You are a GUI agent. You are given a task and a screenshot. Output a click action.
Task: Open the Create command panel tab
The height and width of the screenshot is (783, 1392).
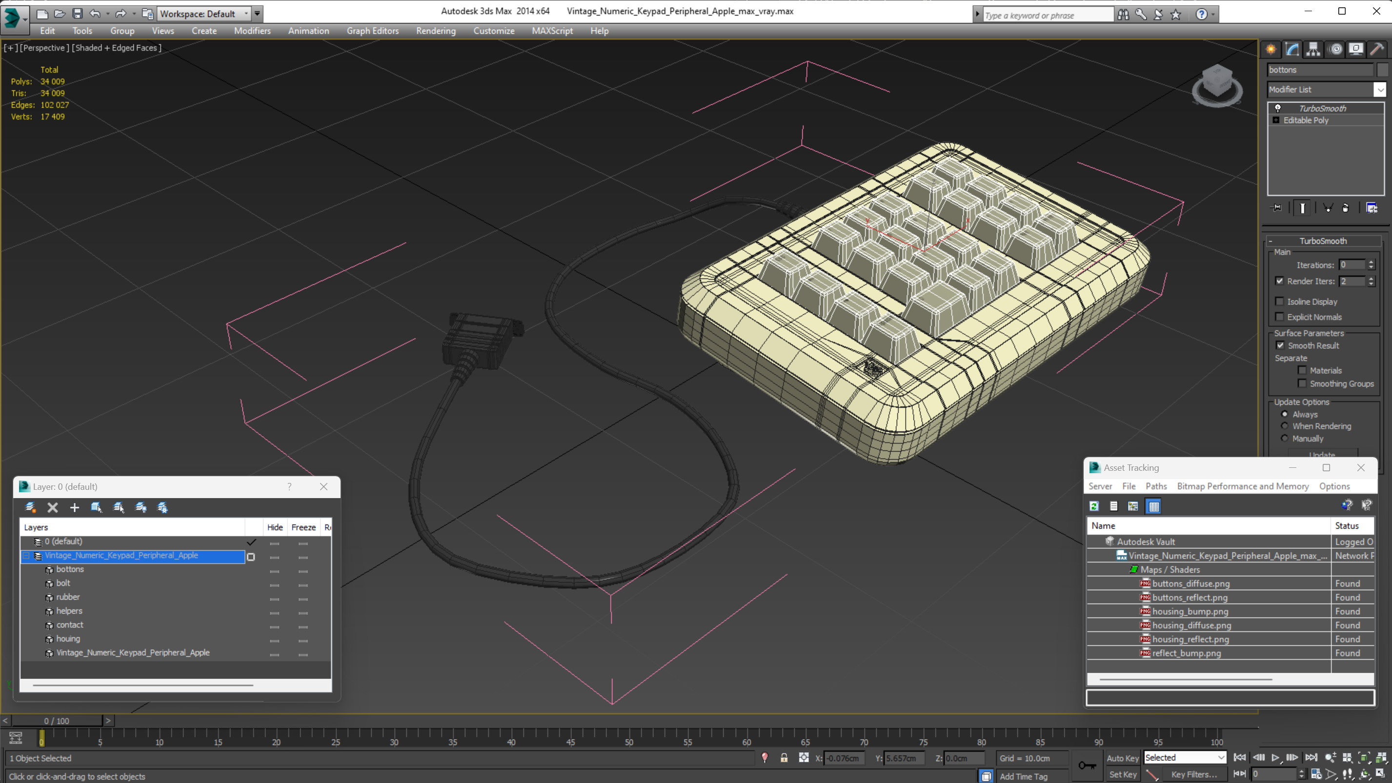[1271, 49]
